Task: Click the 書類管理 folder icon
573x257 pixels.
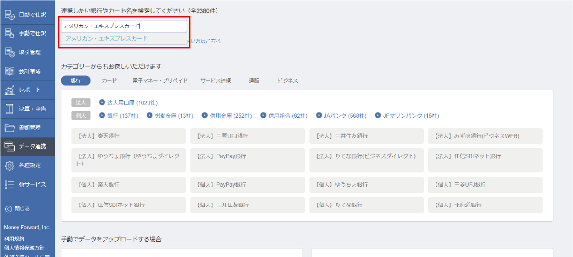Action: [10, 128]
